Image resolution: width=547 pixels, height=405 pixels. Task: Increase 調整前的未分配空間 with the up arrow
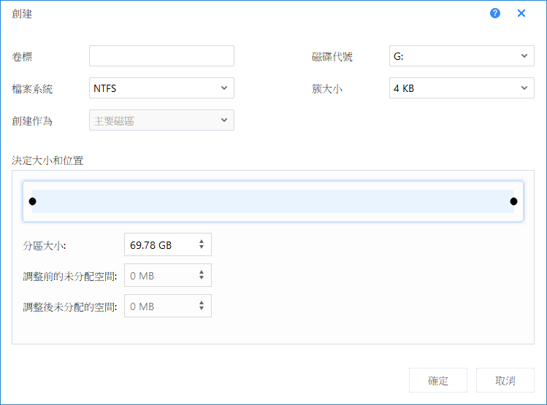click(202, 273)
